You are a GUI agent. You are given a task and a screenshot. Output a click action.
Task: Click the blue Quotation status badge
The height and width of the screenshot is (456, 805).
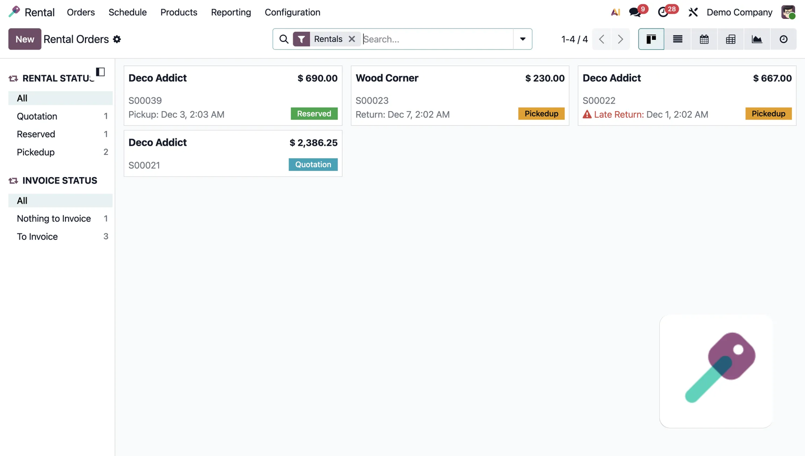pos(313,164)
